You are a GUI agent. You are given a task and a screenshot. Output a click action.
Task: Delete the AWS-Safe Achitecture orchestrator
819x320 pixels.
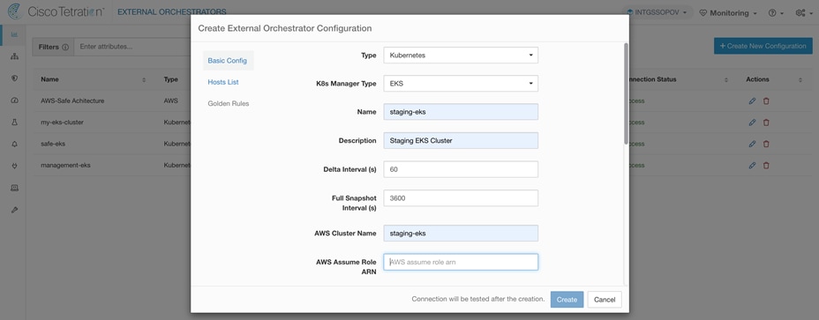click(x=766, y=100)
